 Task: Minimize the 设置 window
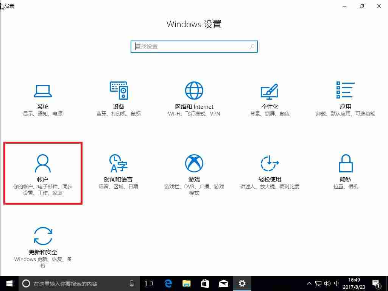(344, 6)
